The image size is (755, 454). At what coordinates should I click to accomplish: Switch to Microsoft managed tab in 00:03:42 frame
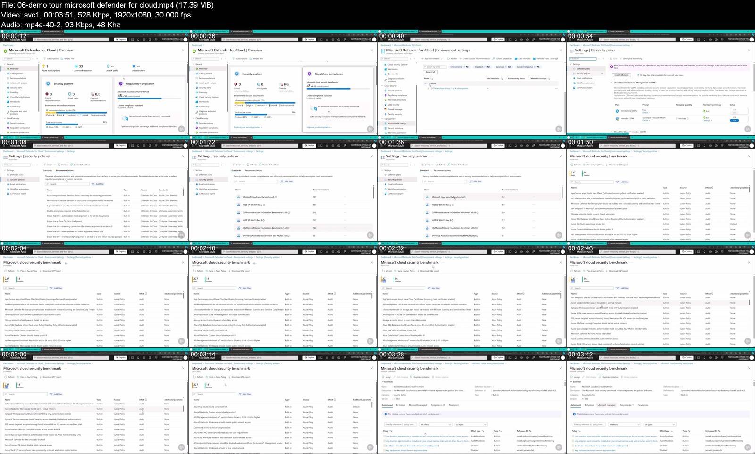point(606,405)
